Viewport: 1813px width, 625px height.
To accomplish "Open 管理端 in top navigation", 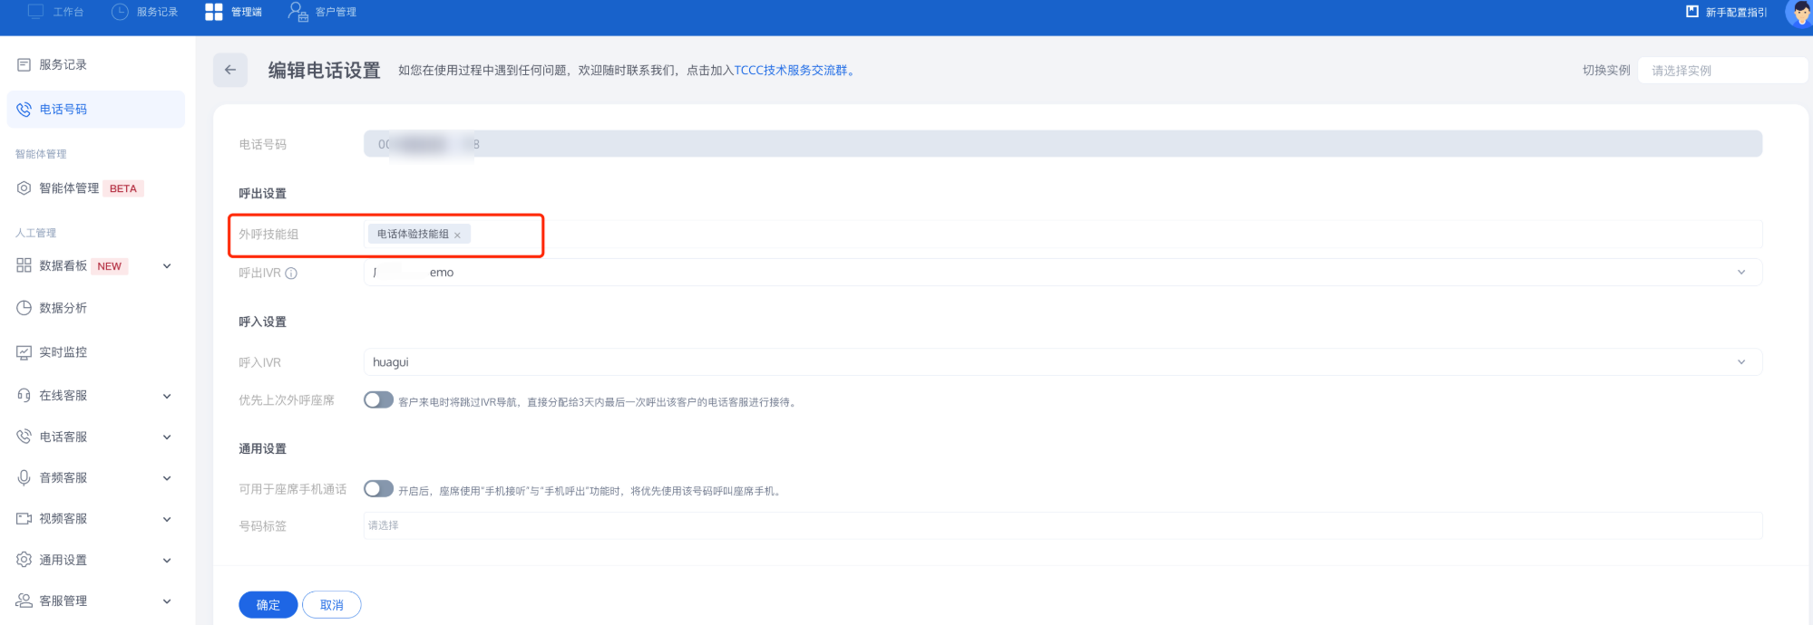I will point(234,12).
